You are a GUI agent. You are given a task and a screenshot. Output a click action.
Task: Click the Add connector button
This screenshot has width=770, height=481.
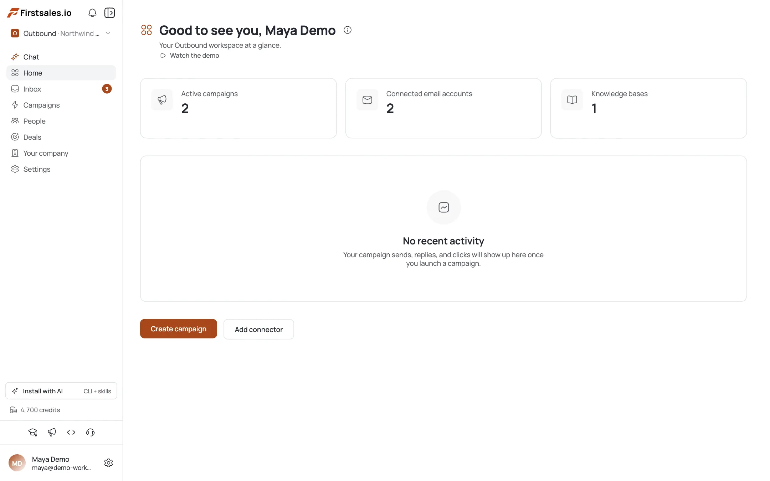point(259,329)
